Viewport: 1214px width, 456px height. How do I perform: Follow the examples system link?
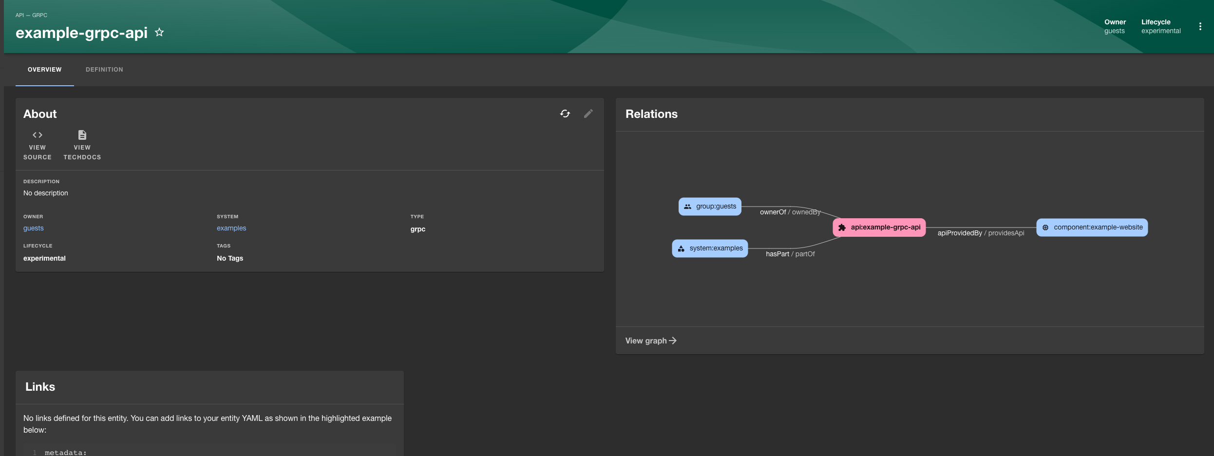tap(231, 228)
